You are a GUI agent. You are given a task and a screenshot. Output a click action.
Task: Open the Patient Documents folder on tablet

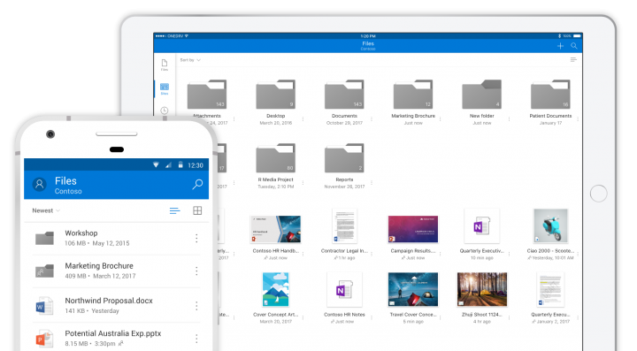tap(550, 94)
